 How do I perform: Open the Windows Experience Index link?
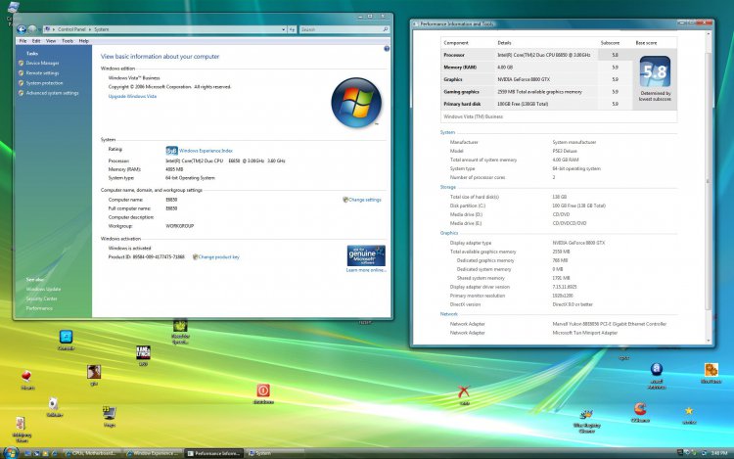point(206,151)
